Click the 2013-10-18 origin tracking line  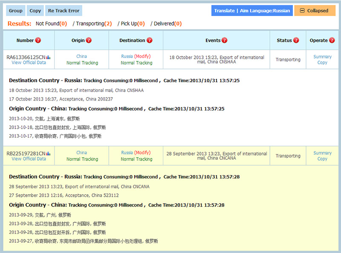coord(58,127)
